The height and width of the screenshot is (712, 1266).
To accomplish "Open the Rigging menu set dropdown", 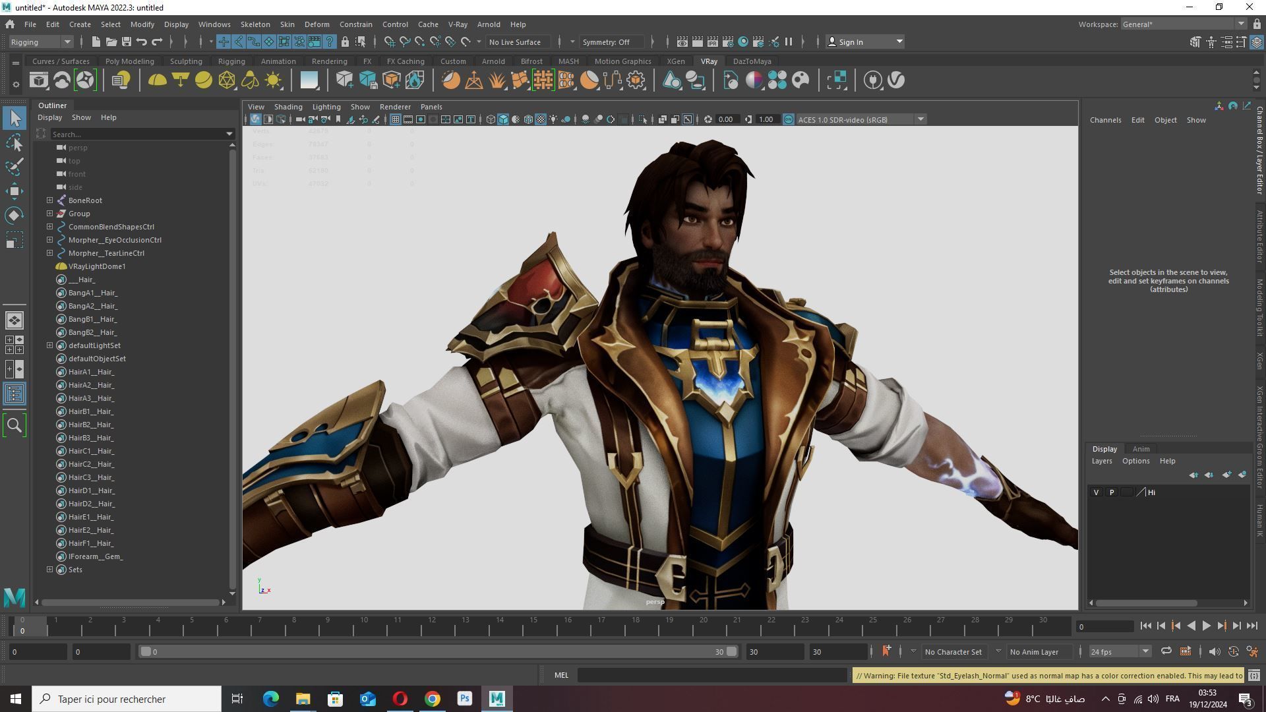I will pyautogui.click(x=41, y=42).
